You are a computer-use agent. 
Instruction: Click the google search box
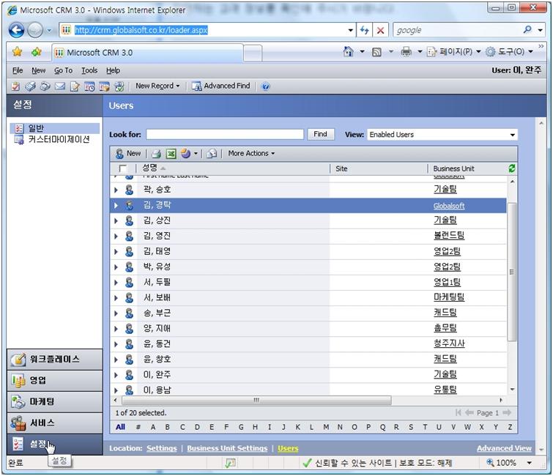[x=458, y=30]
